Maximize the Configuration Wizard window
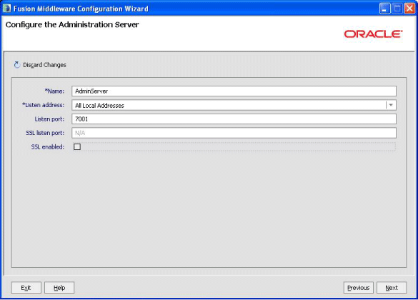Screen dimensions: 418x300 point(397,9)
